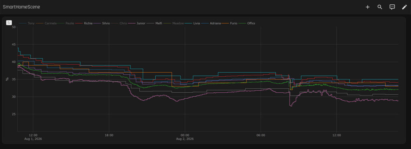Hide the Melfi series in legend

click(x=155, y=23)
